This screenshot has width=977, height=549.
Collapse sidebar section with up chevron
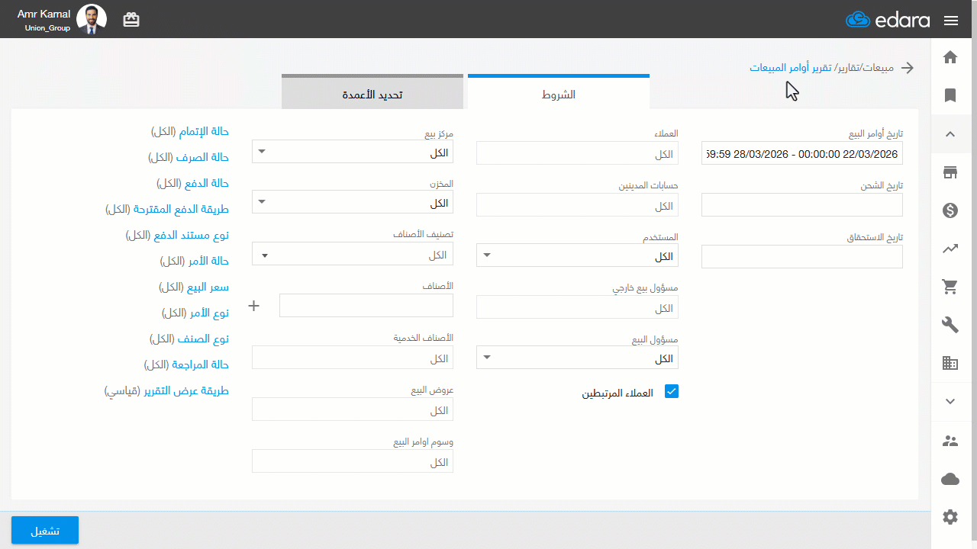pos(950,134)
